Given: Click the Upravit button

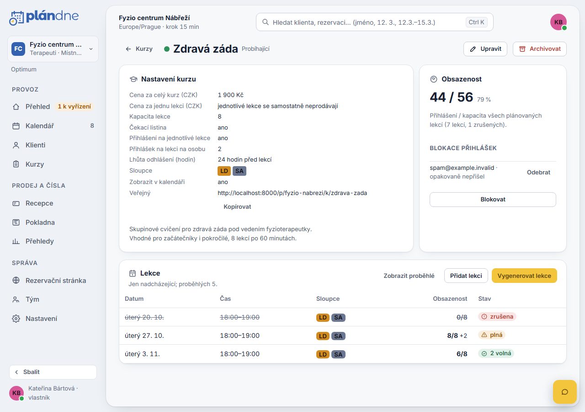Looking at the screenshot, I should [x=485, y=49].
